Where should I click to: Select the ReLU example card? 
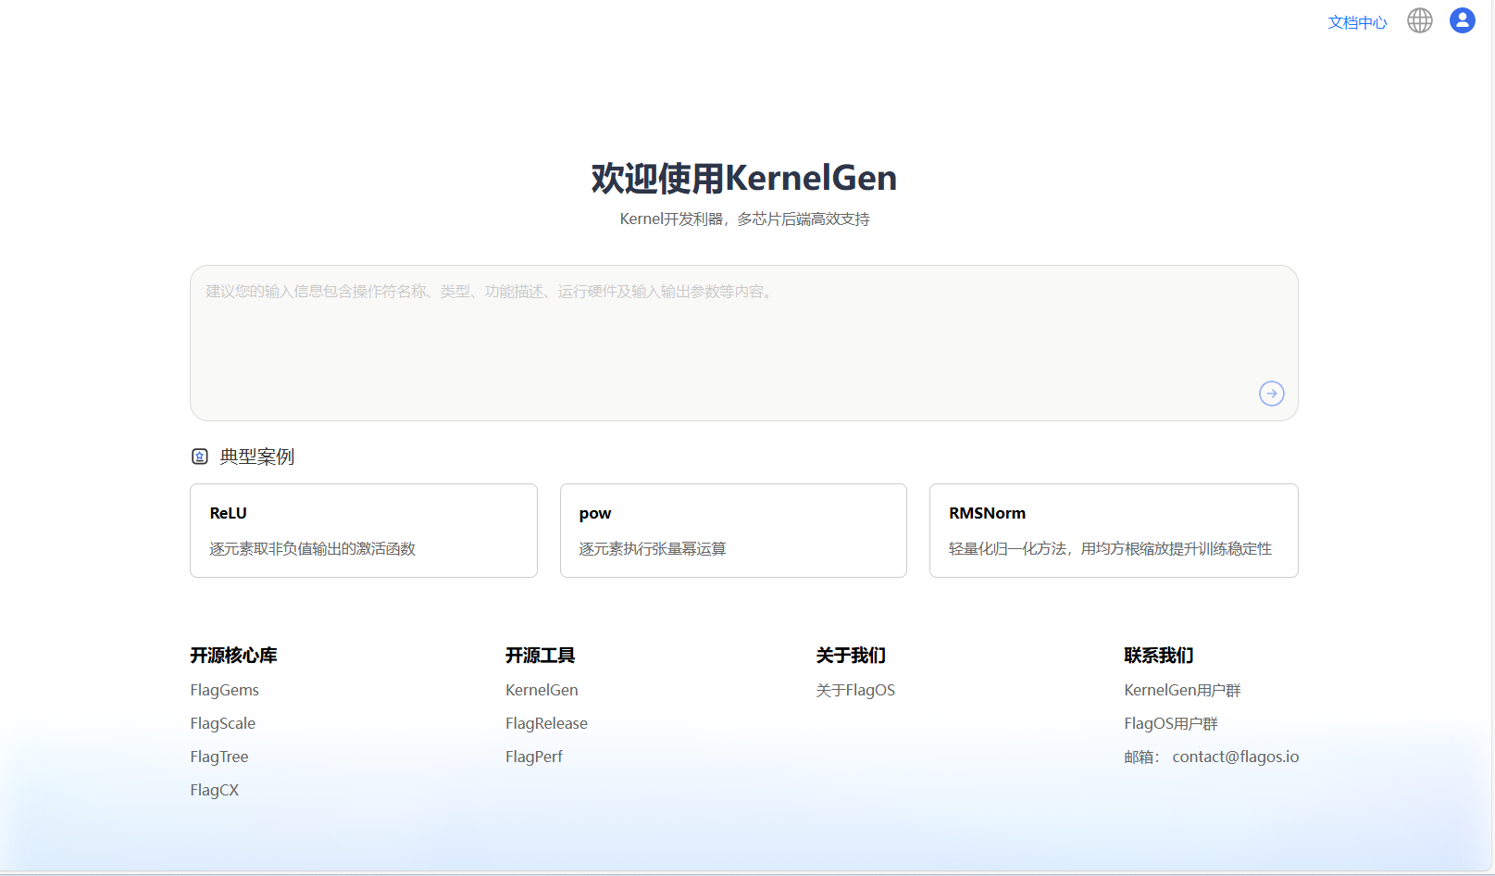pyautogui.click(x=364, y=531)
